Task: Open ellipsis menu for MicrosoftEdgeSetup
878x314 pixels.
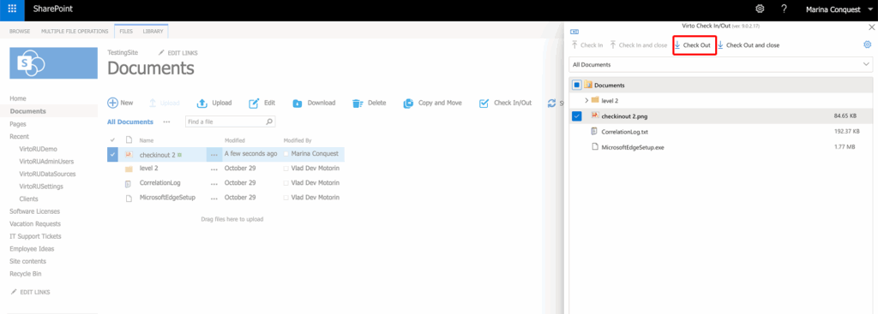Action: pos(213,198)
